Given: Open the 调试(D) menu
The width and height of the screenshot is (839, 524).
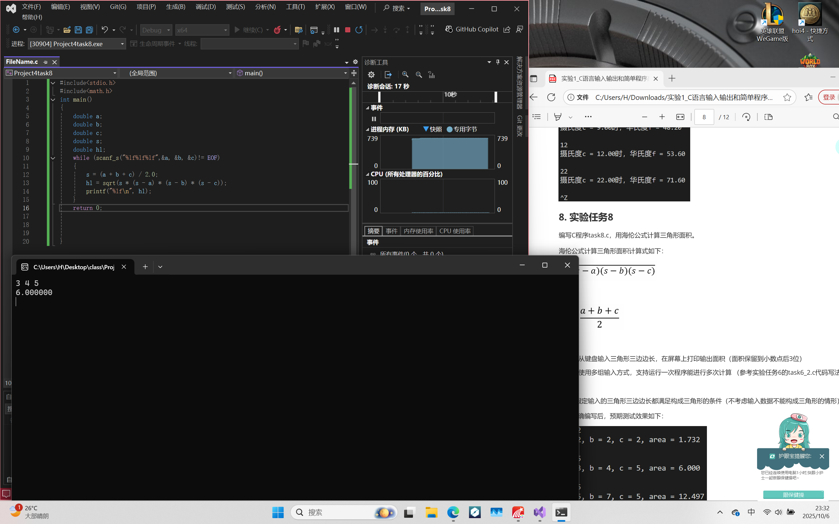Looking at the screenshot, I should (x=205, y=7).
